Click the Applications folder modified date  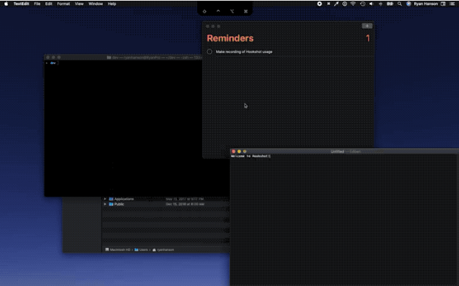pos(185,199)
